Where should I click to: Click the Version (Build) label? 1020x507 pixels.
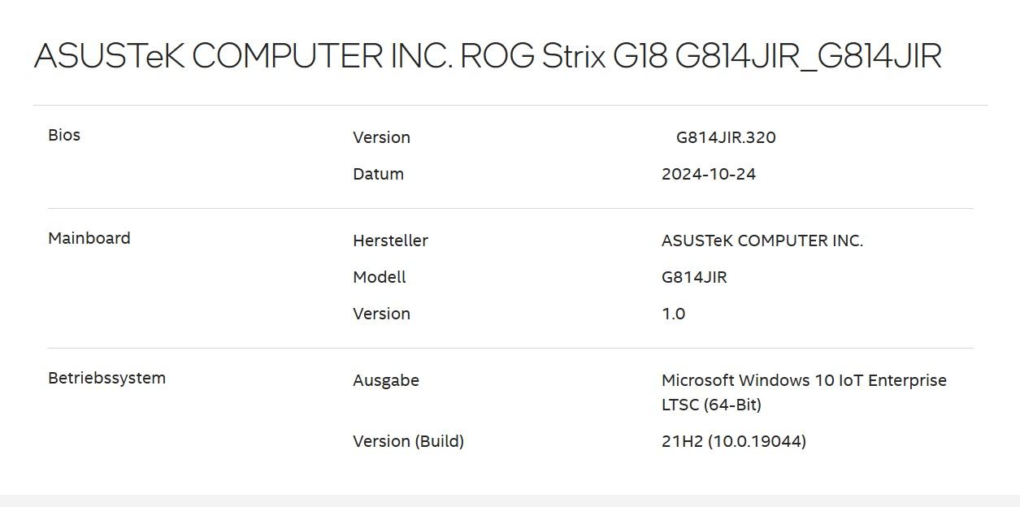(408, 441)
